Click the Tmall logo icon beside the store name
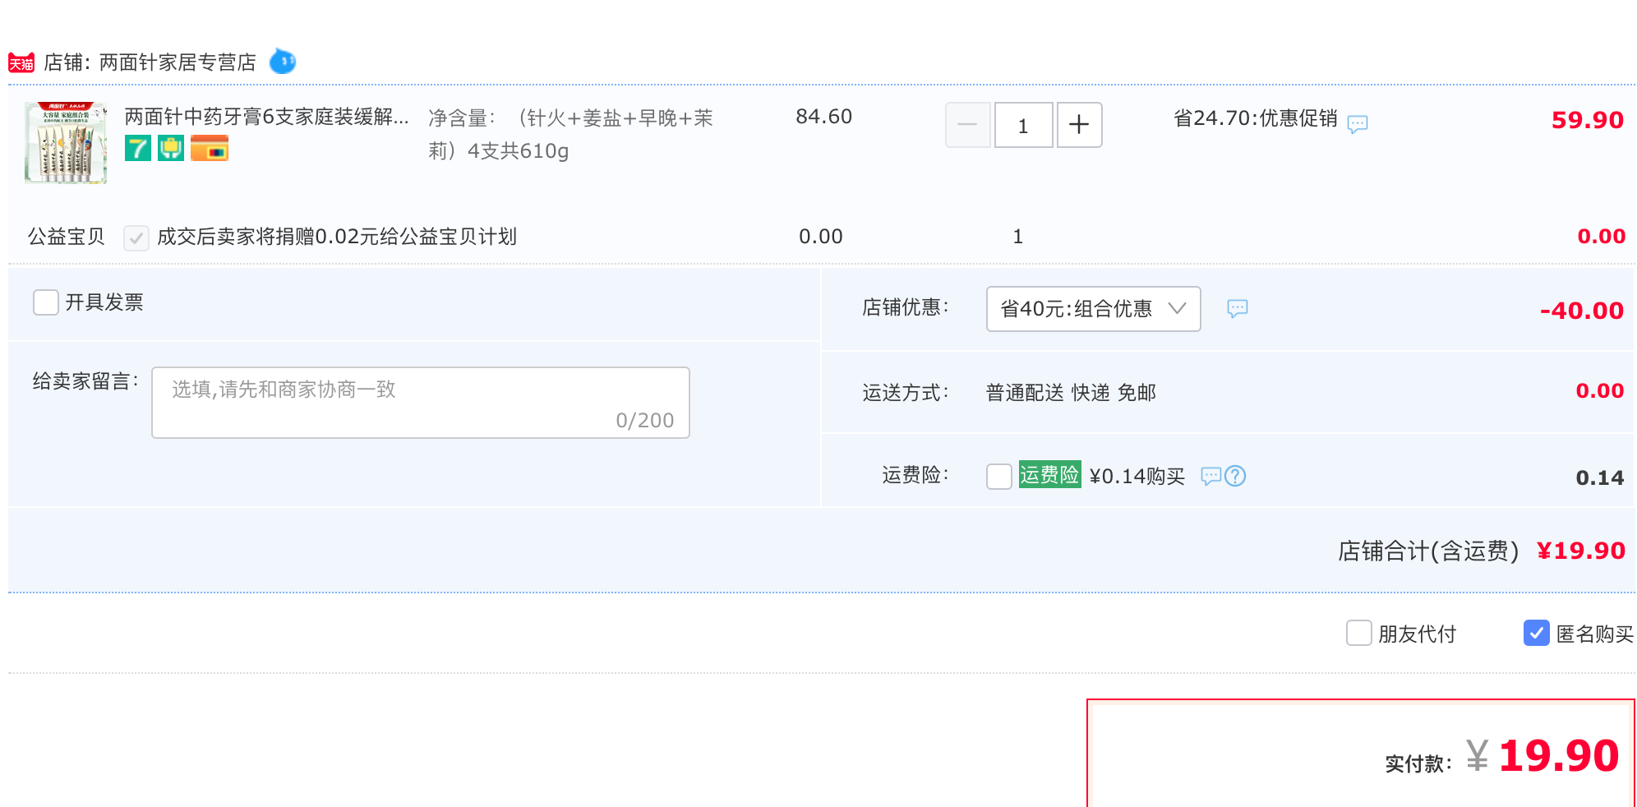 [x=21, y=62]
